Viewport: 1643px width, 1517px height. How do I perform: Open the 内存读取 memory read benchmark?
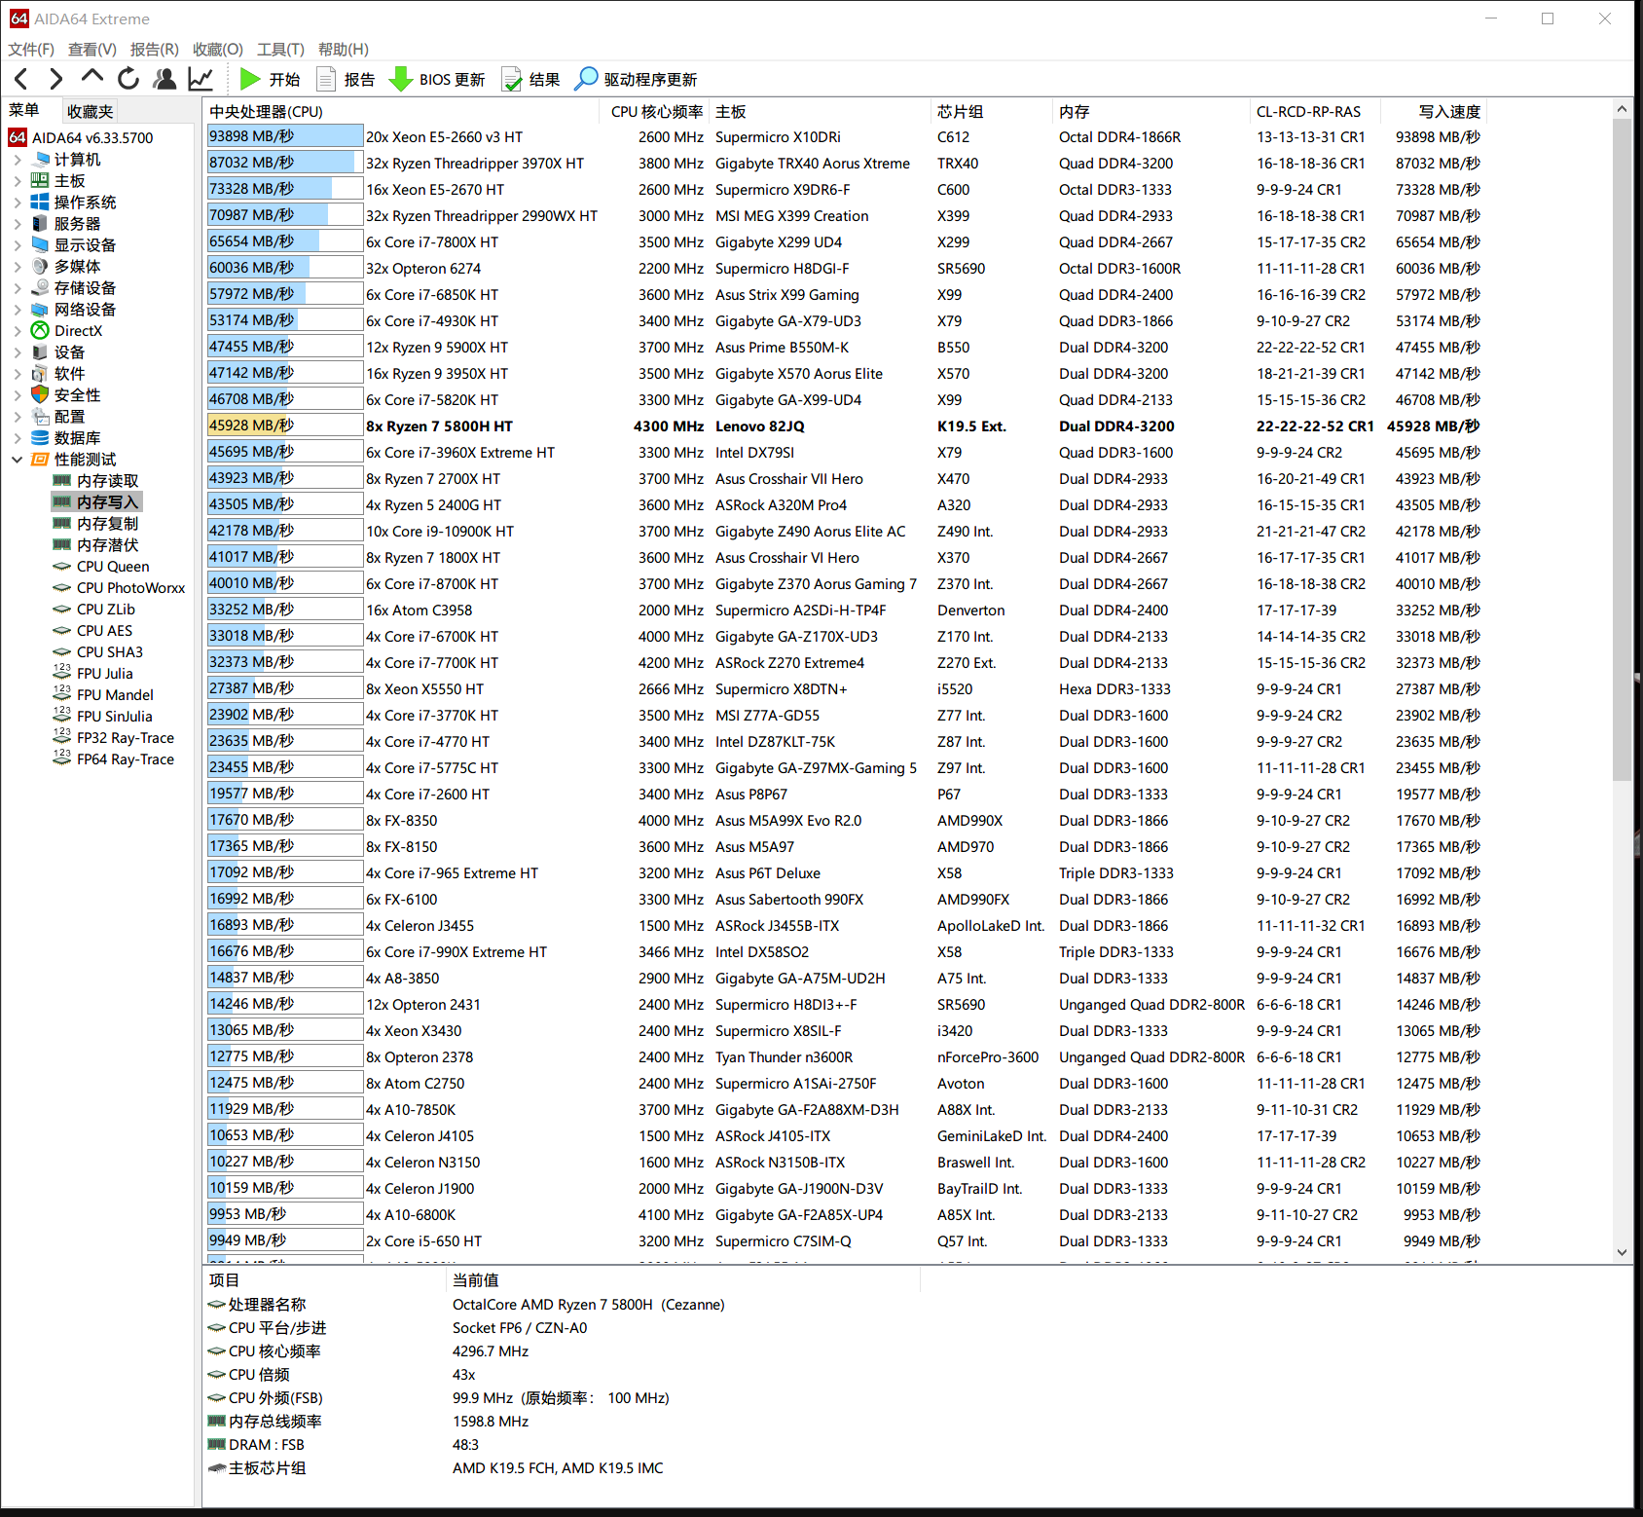(x=96, y=480)
